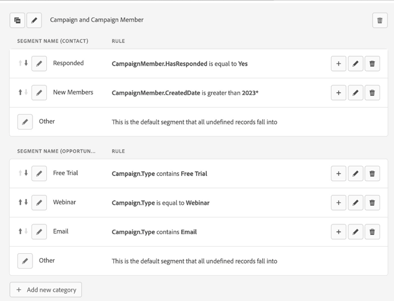Delete the Responded segment
The height and width of the screenshot is (301, 394).
[x=372, y=64]
